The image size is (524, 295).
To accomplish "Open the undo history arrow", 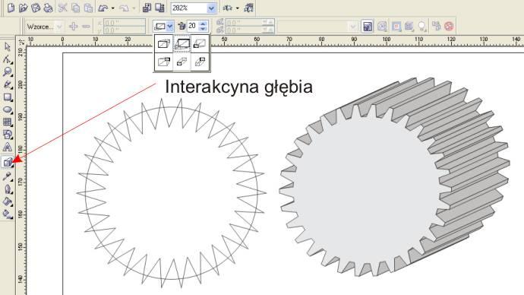I will click(113, 8).
